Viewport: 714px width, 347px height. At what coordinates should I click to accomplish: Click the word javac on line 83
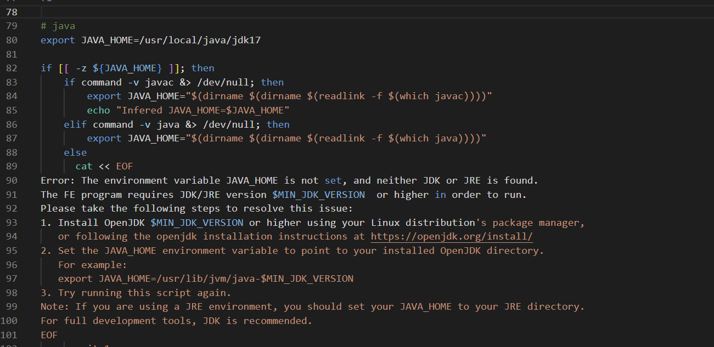point(159,82)
